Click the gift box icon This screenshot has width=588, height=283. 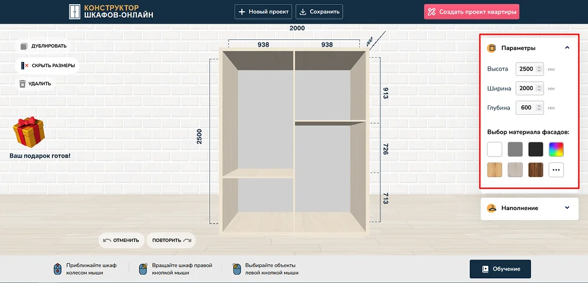click(x=29, y=132)
